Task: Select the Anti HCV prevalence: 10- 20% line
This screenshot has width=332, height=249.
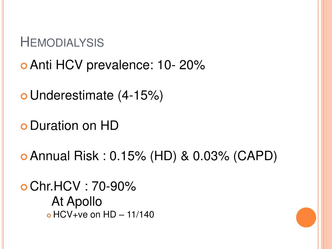Action: click(x=117, y=65)
